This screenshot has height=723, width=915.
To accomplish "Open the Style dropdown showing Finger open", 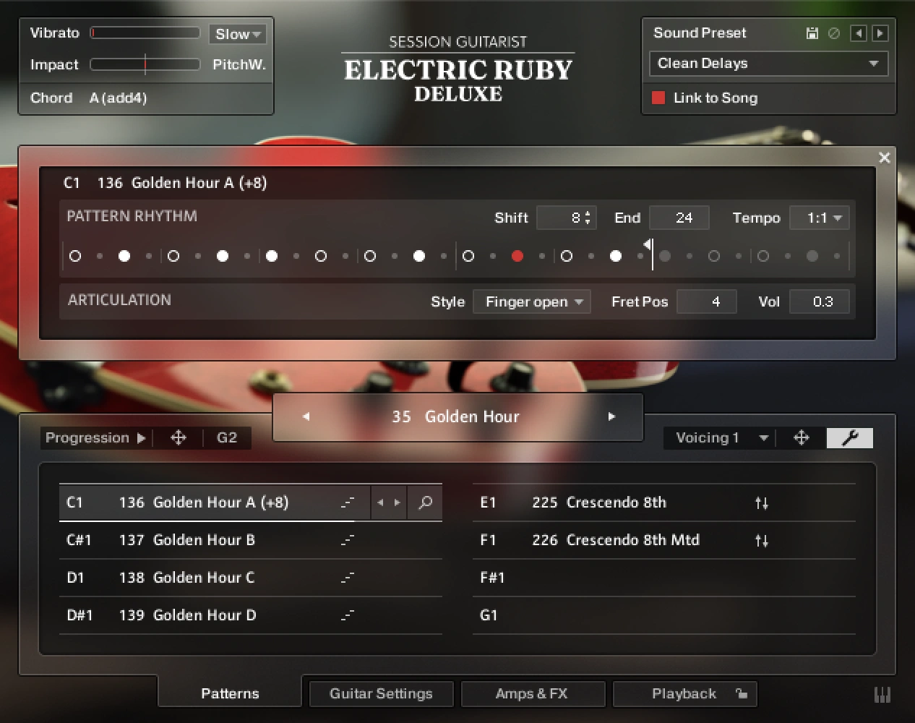I will 532,301.
